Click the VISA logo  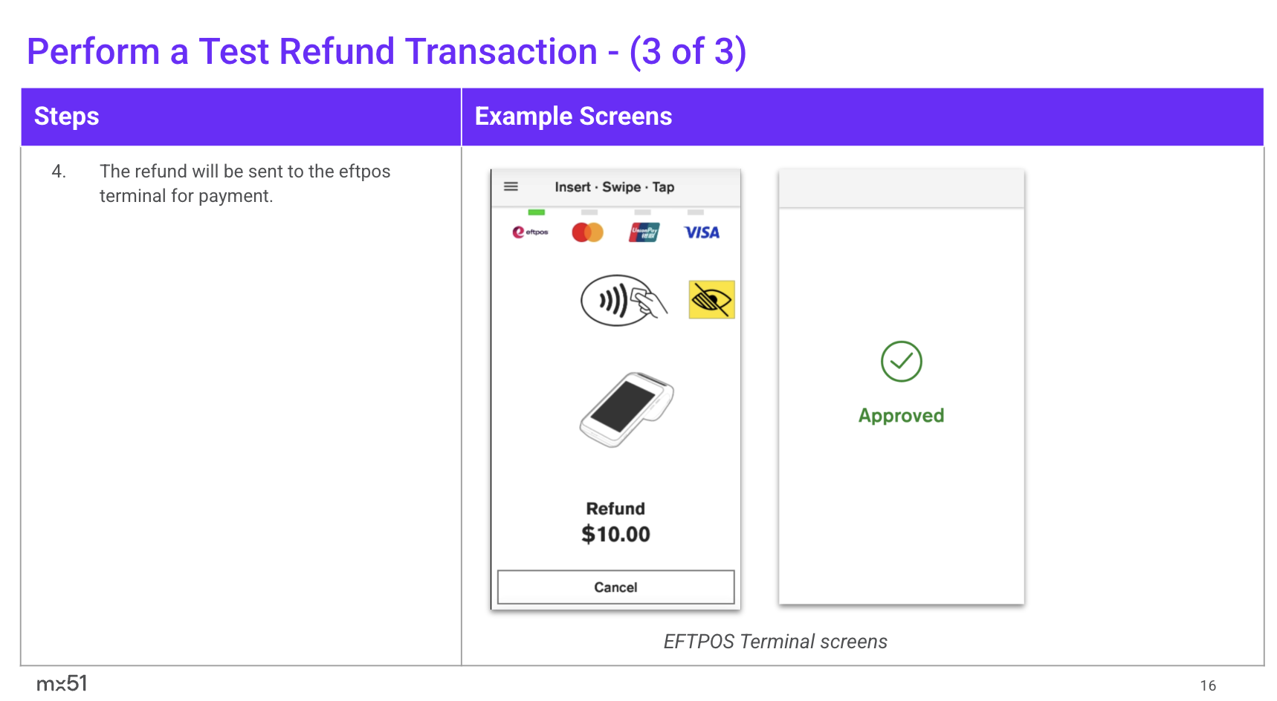(x=702, y=232)
